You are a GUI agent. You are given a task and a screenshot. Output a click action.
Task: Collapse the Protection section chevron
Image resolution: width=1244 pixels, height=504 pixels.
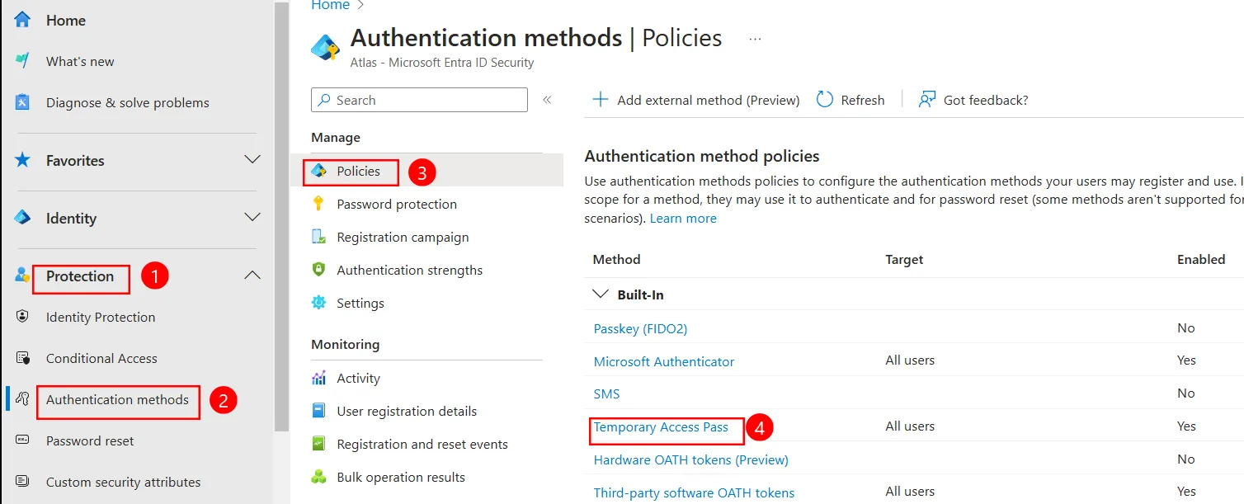252,276
